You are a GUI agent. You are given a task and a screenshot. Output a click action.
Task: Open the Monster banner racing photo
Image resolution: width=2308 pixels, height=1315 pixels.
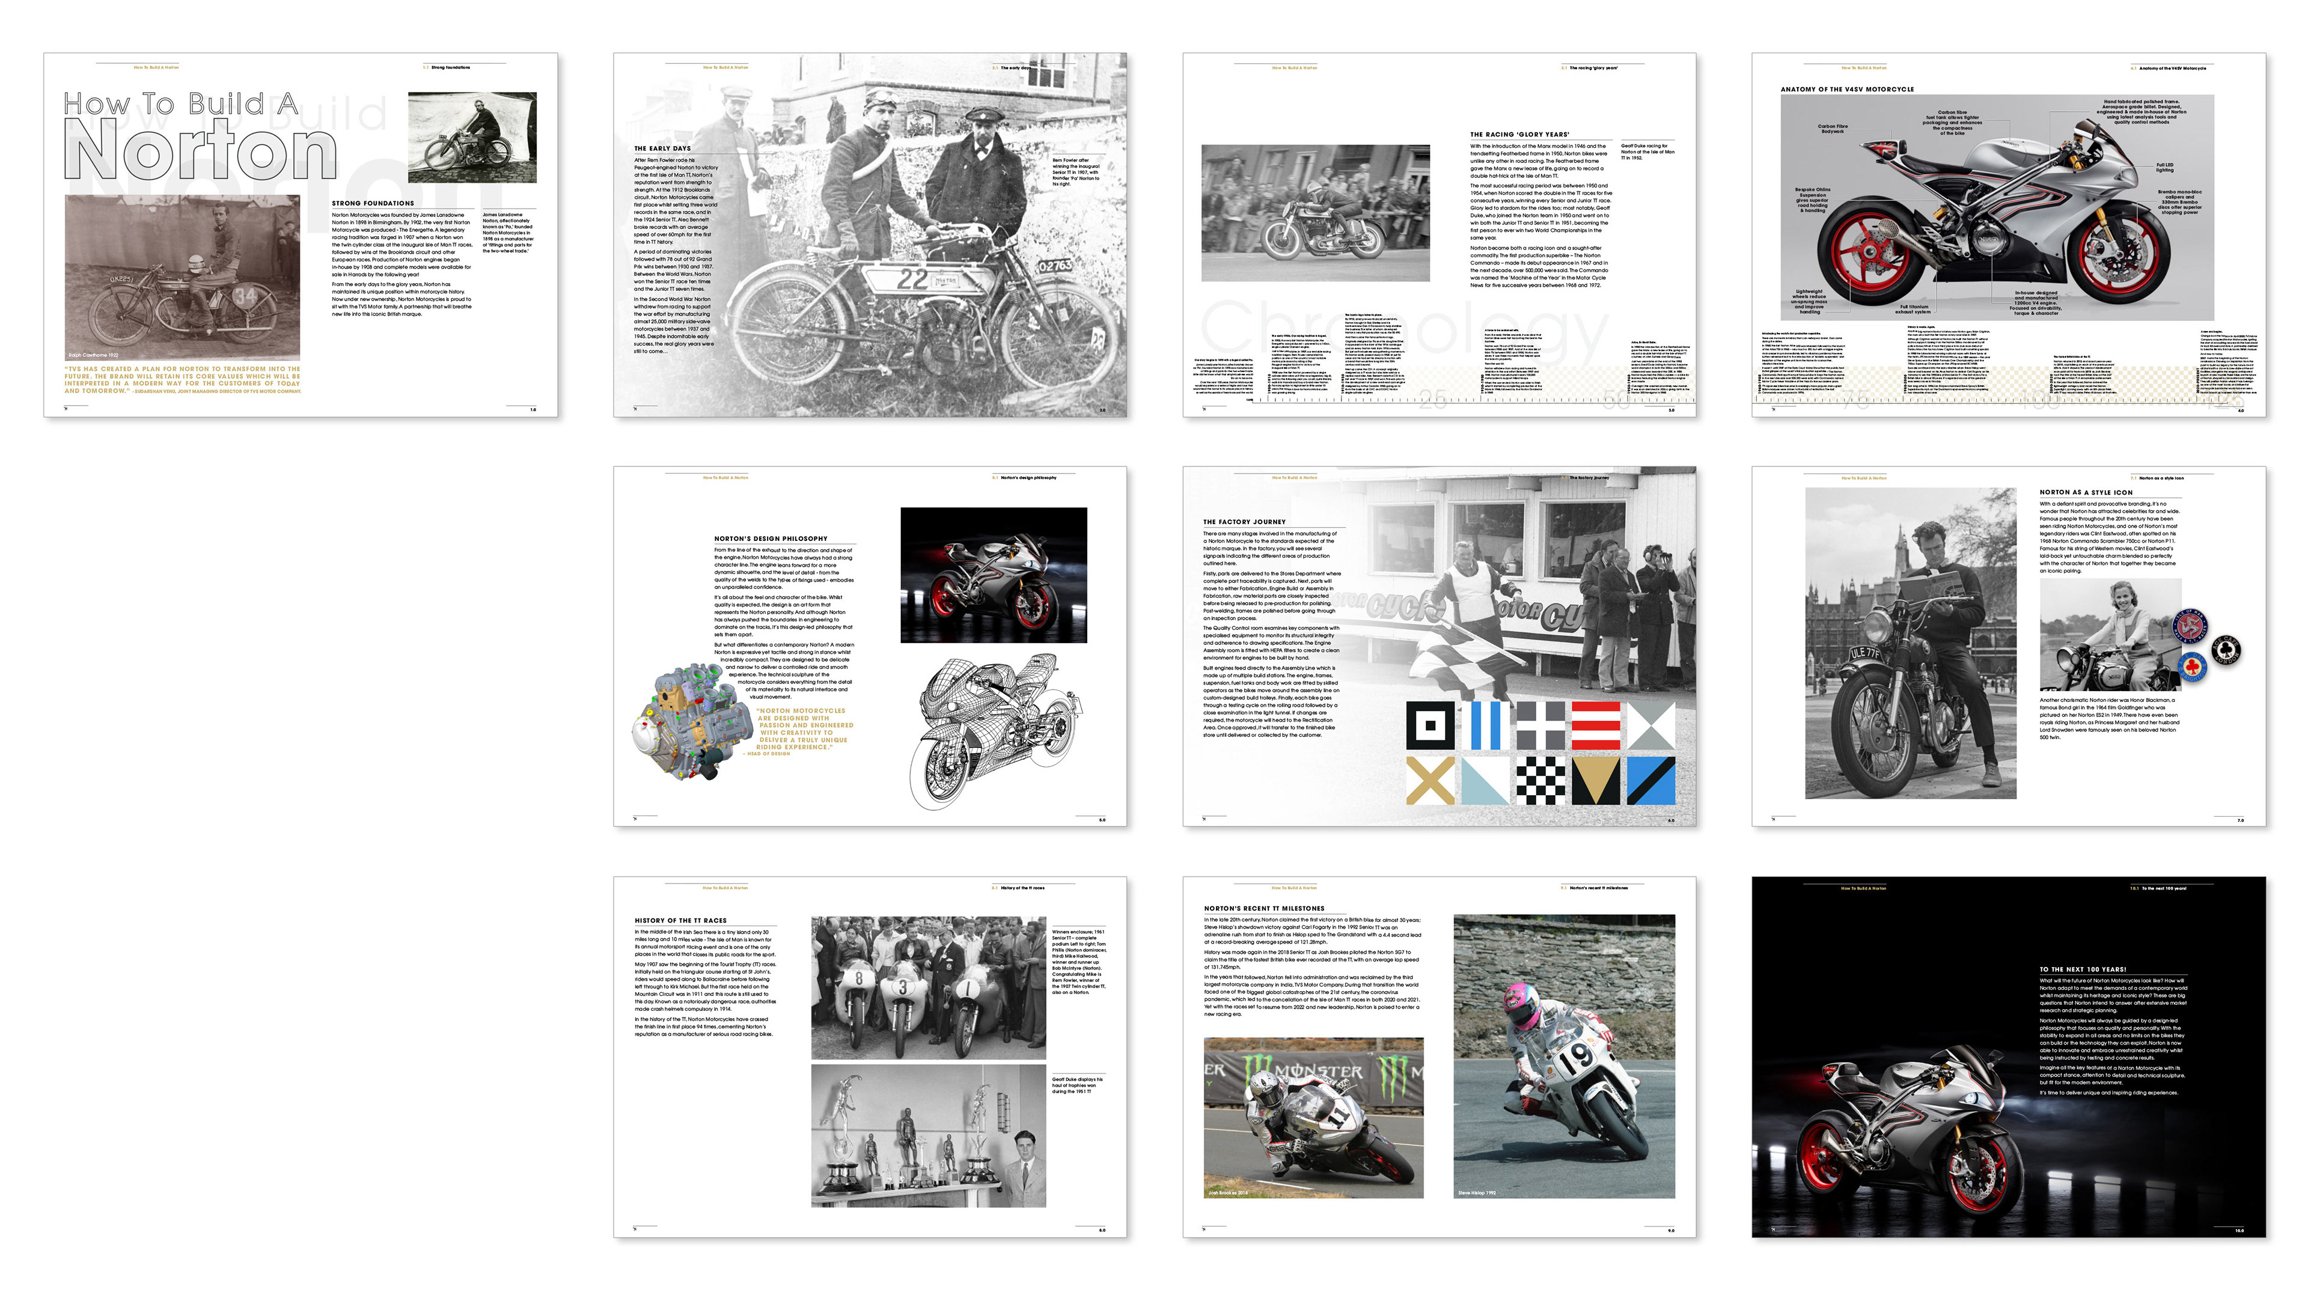click(x=1314, y=1118)
